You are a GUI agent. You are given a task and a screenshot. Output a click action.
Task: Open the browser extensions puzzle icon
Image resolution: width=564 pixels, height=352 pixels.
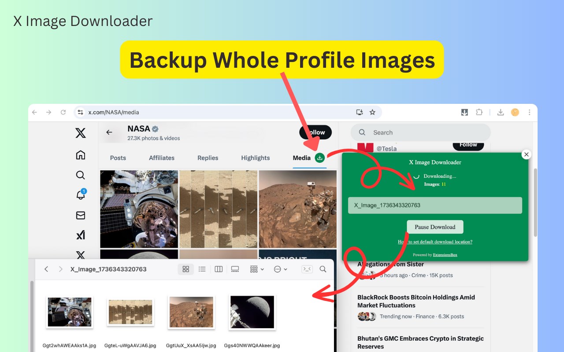479,112
